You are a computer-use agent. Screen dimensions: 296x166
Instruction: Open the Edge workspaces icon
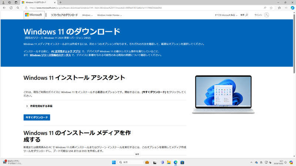10,3
